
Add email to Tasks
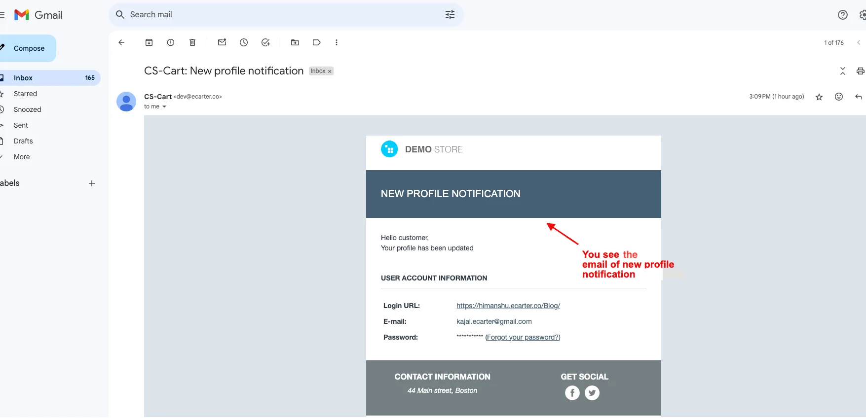pyautogui.click(x=265, y=42)
